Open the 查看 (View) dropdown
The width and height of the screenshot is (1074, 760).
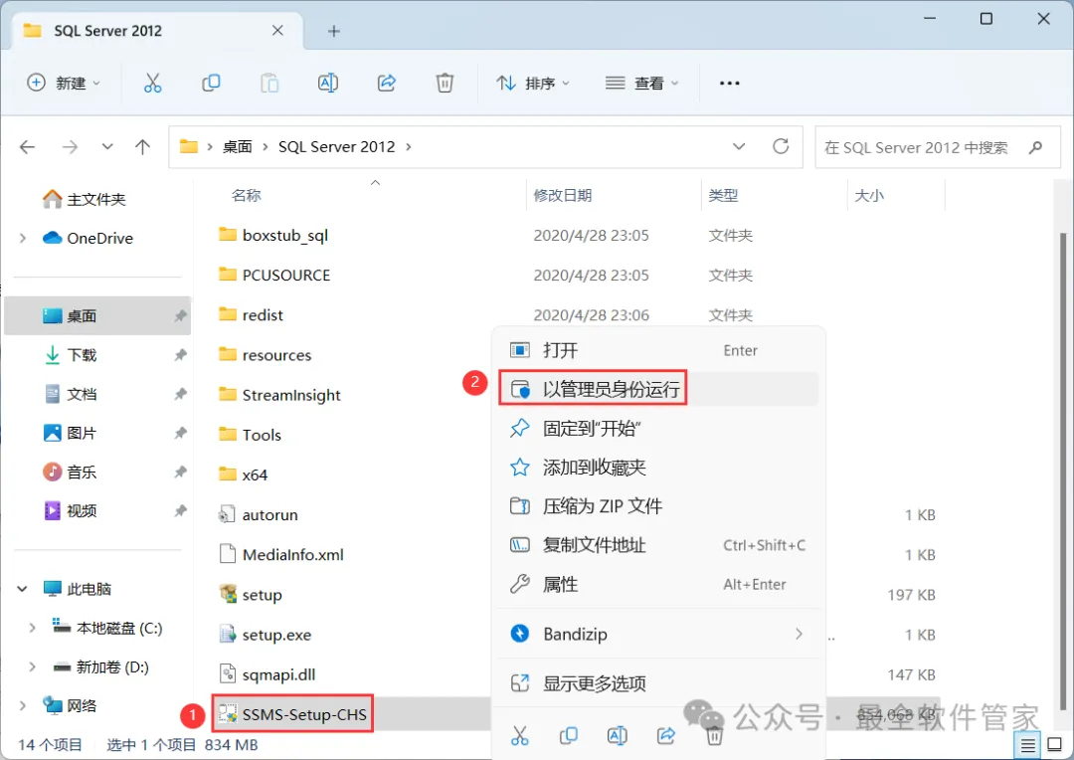641,83
